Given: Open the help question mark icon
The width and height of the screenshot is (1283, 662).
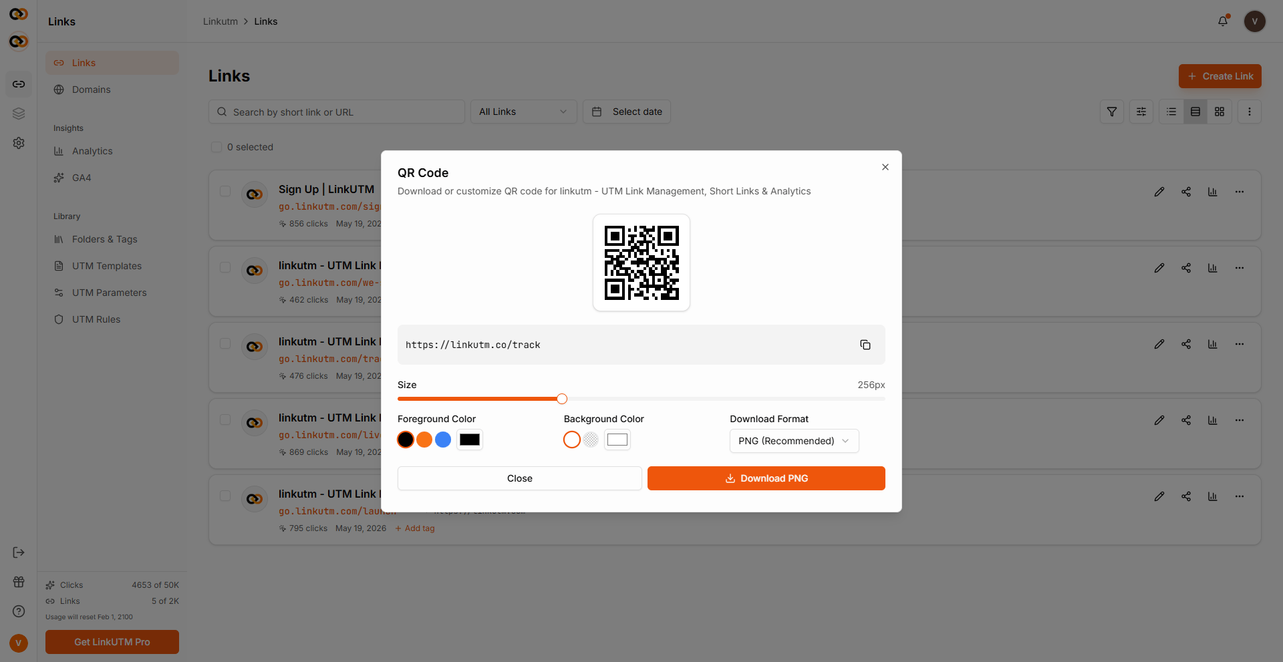Looking at the screenshot, I should (19, 611).
